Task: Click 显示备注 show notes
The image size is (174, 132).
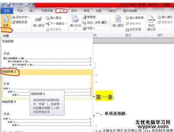Action: [53, 29]
